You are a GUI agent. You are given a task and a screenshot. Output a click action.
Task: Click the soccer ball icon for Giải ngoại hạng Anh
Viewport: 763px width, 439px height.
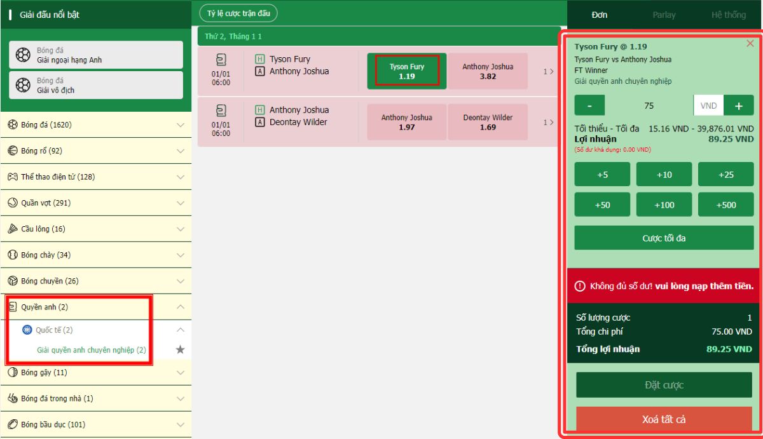23,55
